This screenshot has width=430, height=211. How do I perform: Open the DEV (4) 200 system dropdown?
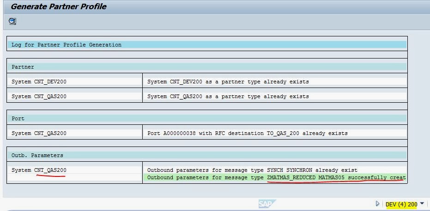pos(422,203)
